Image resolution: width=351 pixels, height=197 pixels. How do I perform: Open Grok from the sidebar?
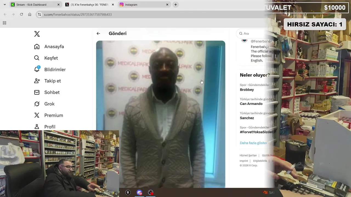click(44, 104)
